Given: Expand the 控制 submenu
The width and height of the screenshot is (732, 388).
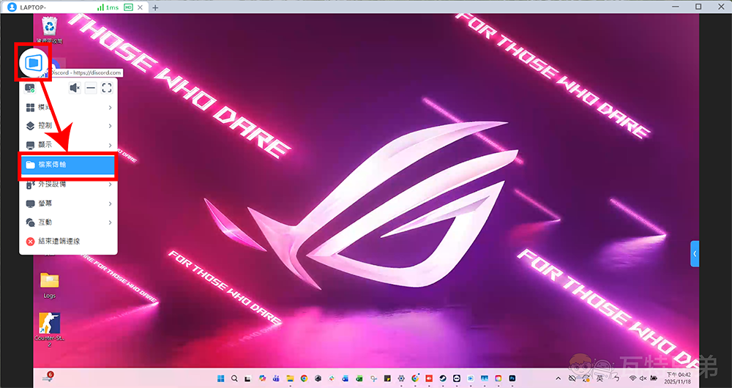Looking at the screenshot, I should click(x=67, y=126).
